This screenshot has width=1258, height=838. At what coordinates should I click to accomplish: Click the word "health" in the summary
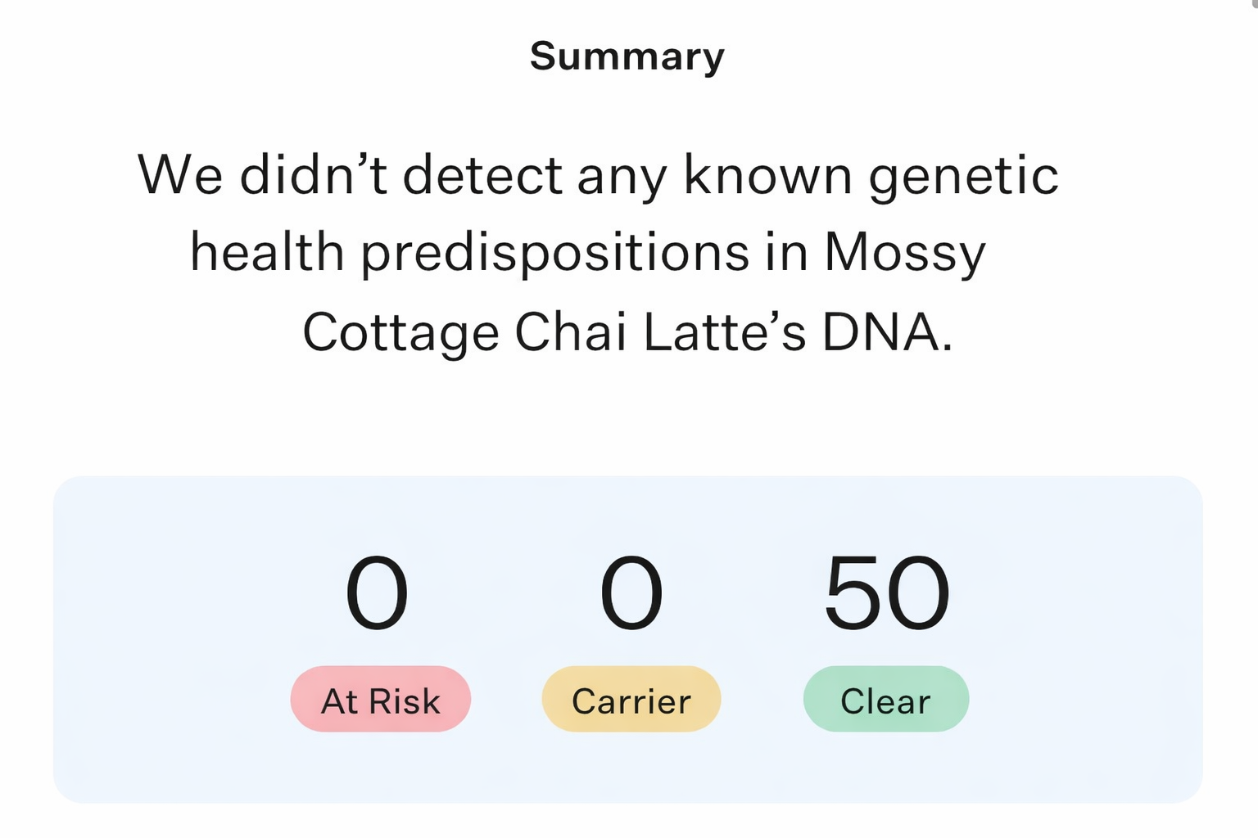(x=267, y=253)
